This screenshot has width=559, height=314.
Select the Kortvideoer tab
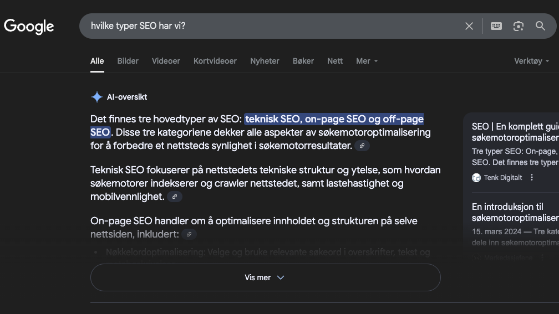coord(215,61)
